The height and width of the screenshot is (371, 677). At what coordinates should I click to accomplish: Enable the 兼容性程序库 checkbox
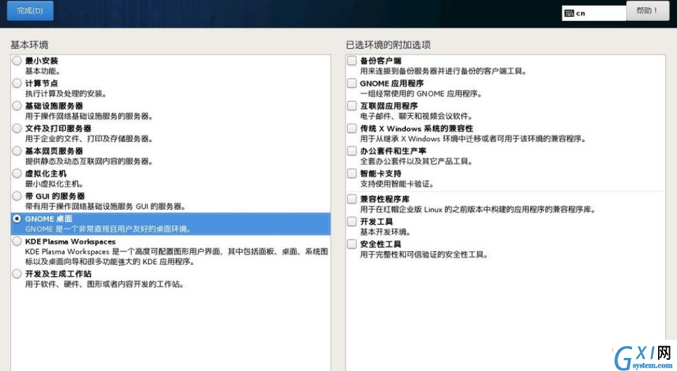352,199
